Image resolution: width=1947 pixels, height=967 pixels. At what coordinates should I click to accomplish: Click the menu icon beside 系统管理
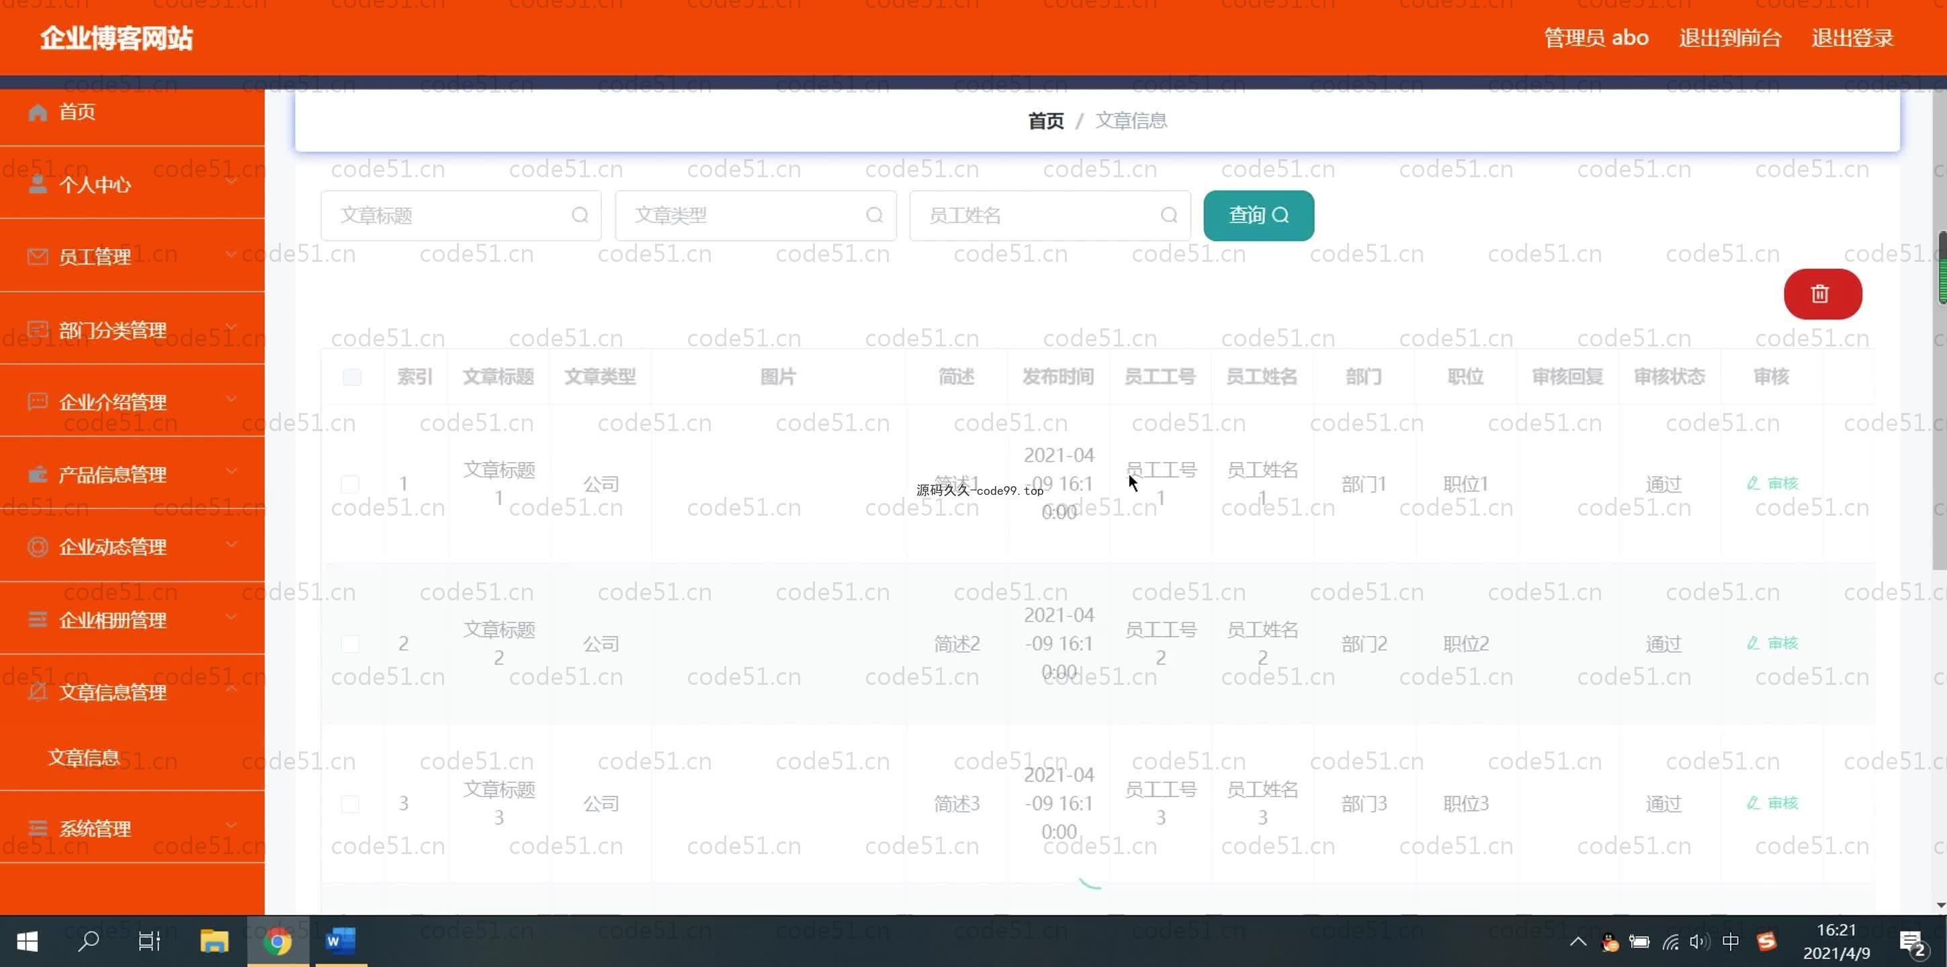click(37, 829)
